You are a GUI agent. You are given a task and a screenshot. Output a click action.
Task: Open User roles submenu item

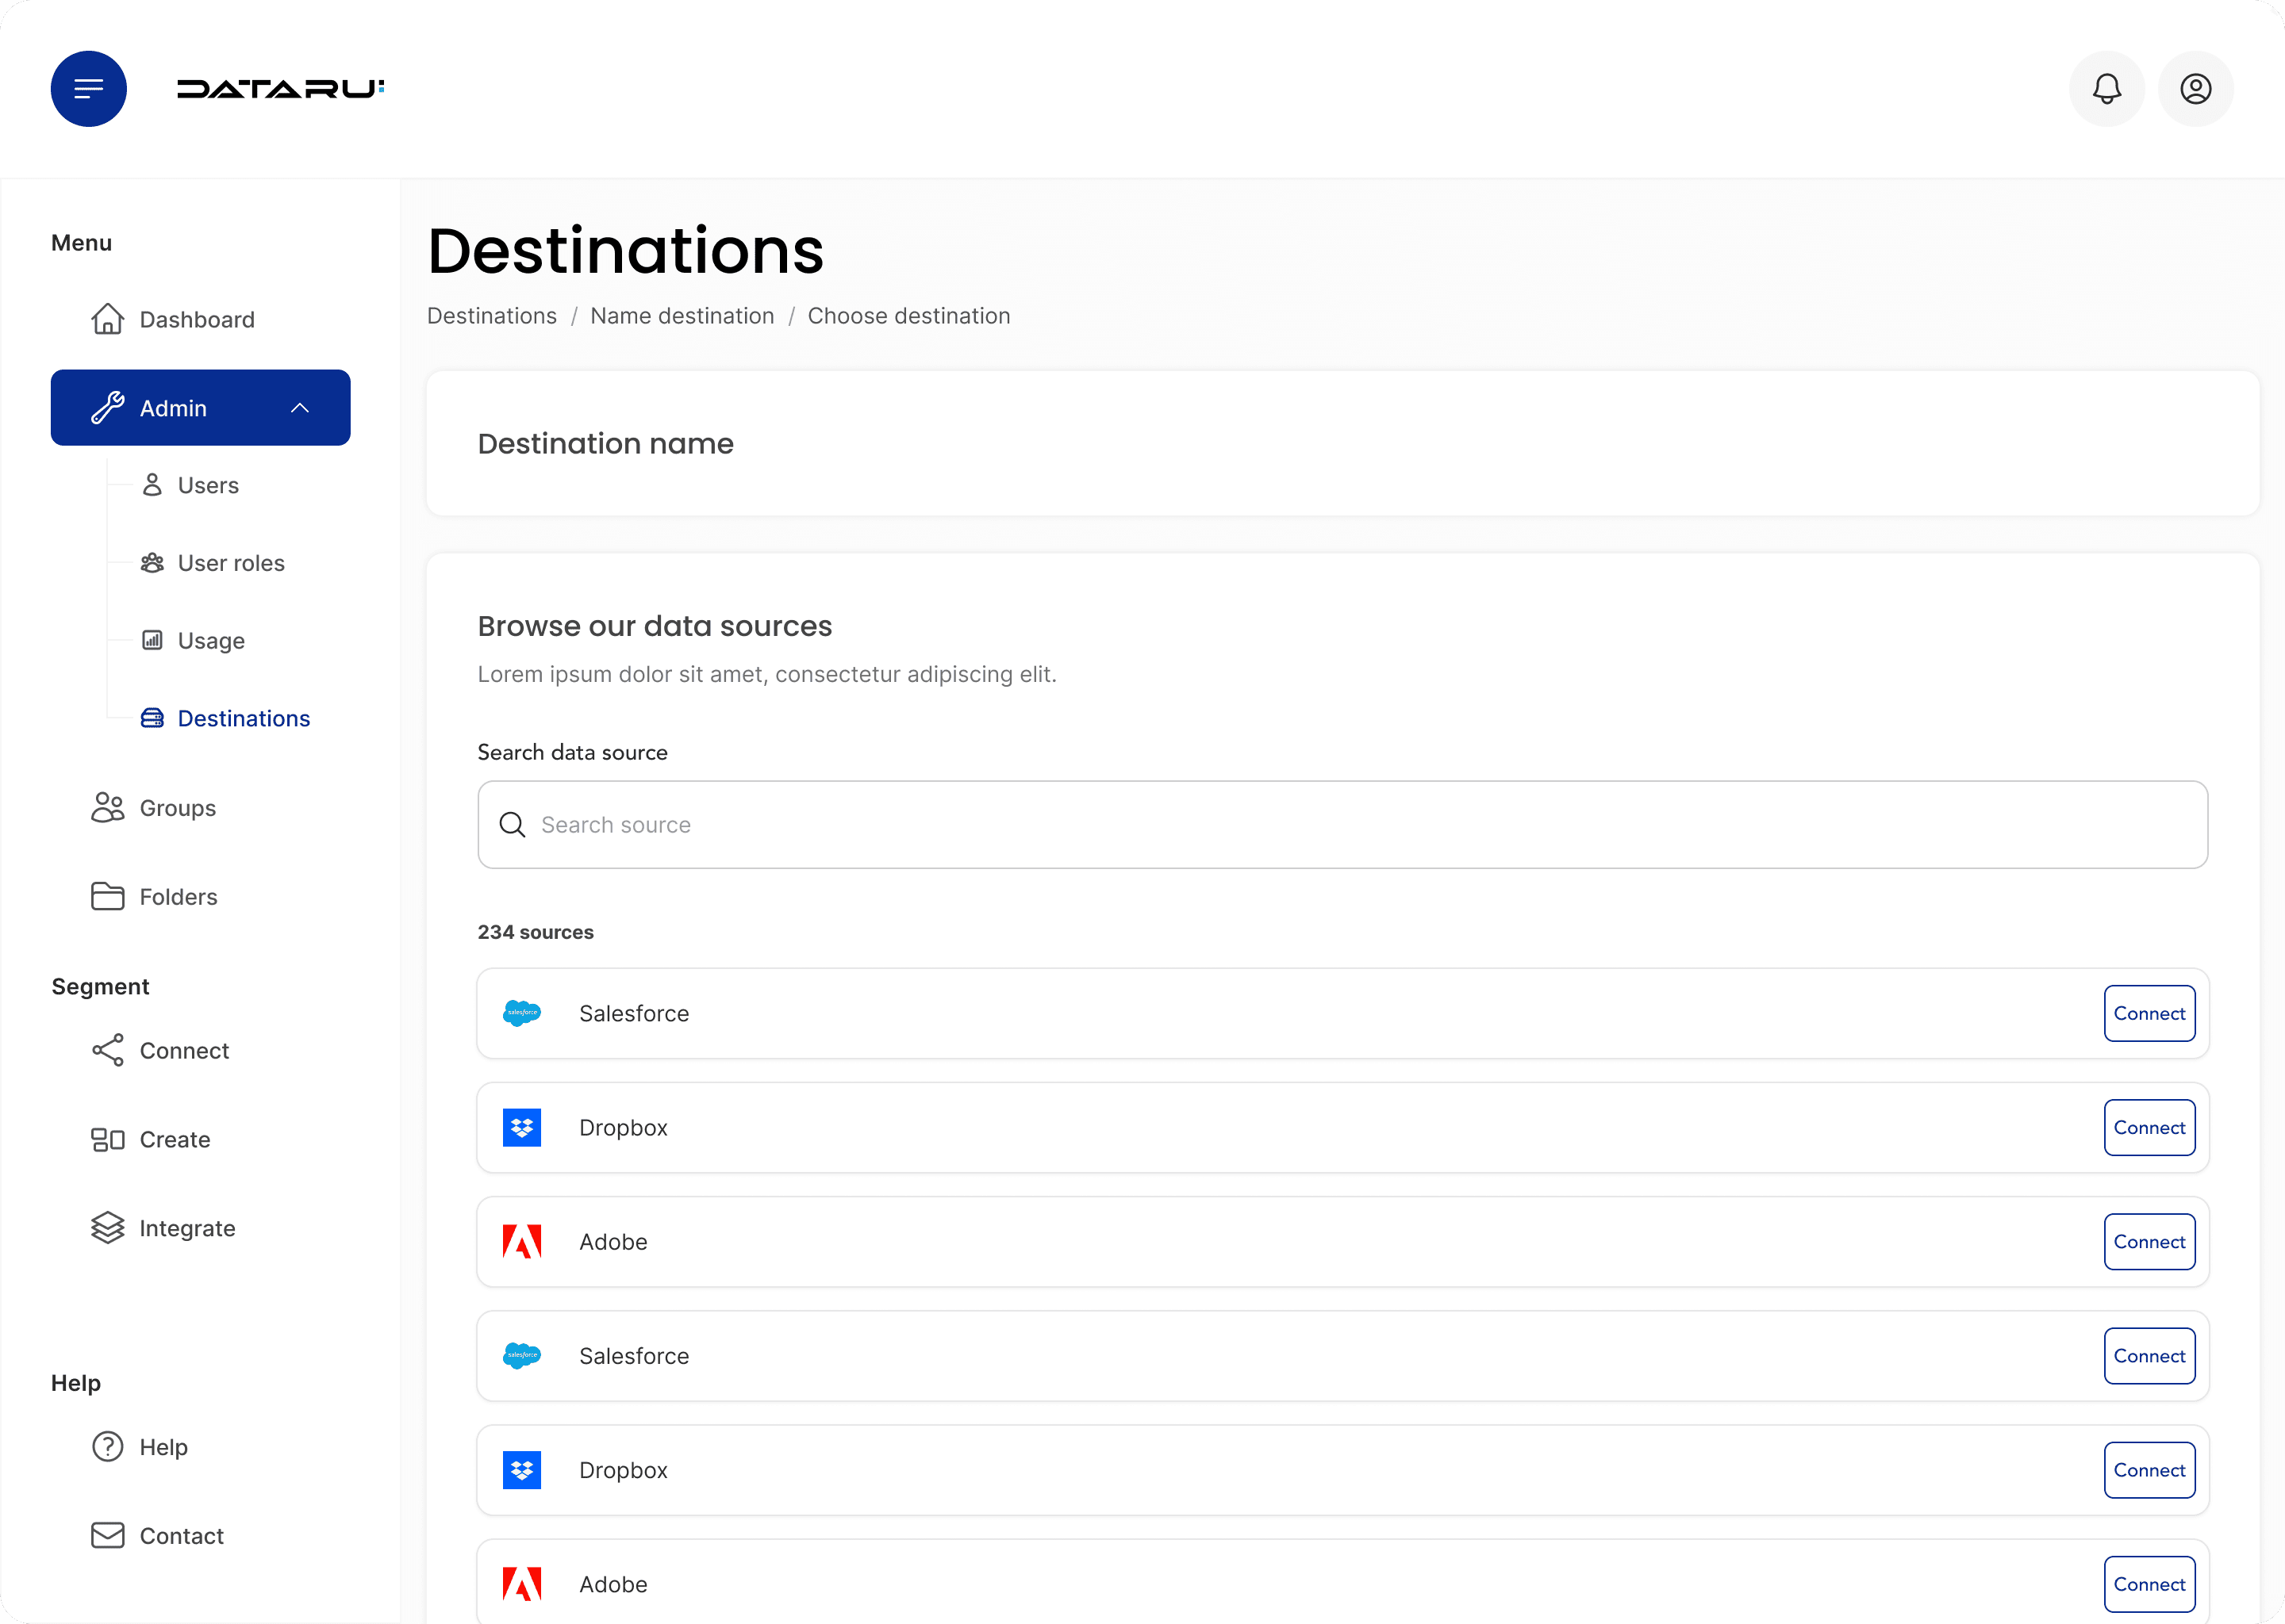click(x=230, y=563)
